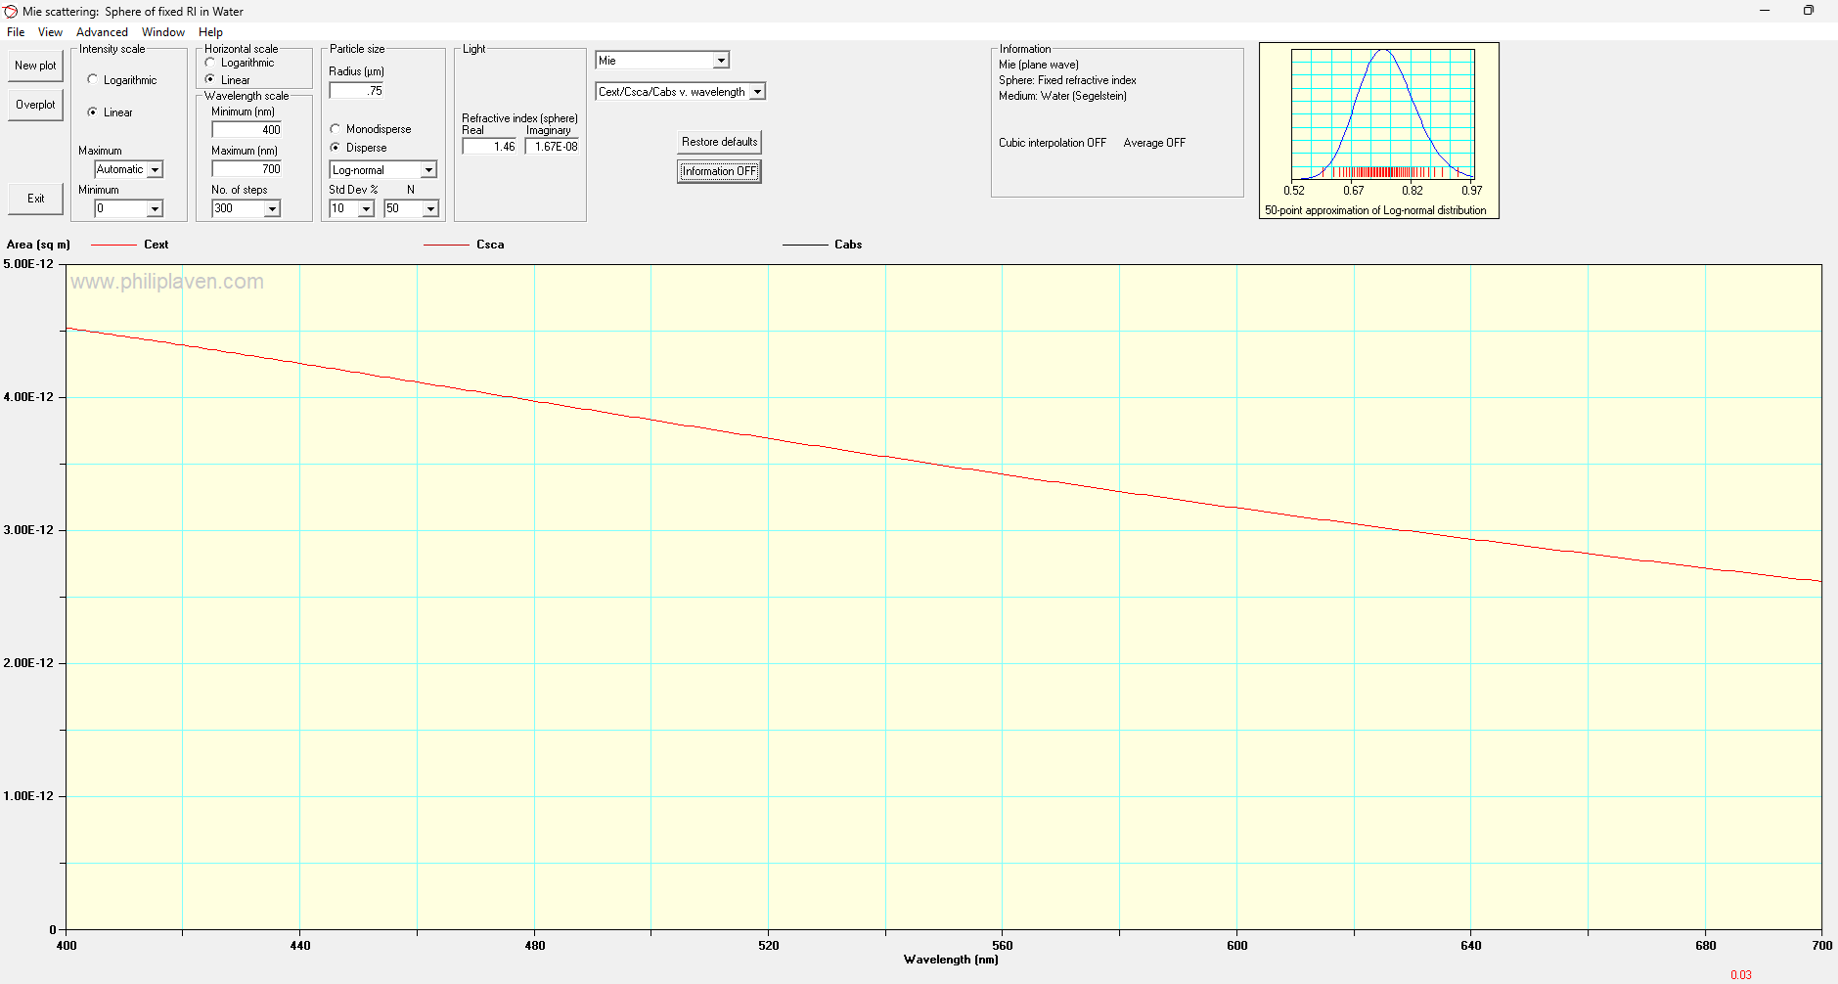Screen dimensions: 1838x984
Task: Click the New plot button
Action: tap(35, 66)
